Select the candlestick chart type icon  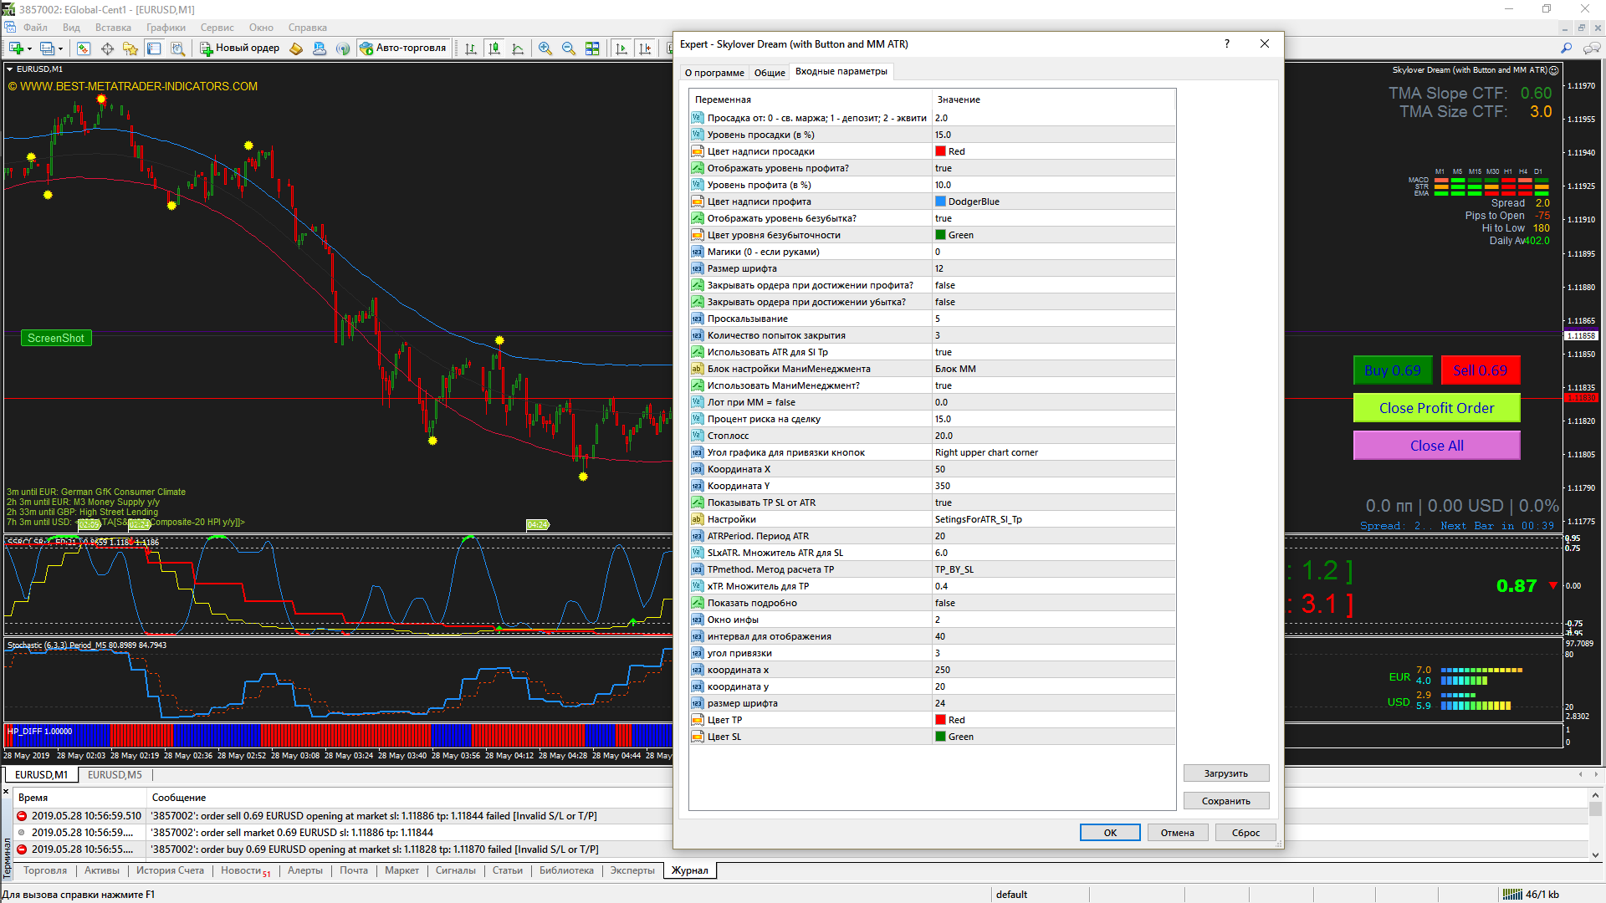pyautogui.click(x=494, y=48)
